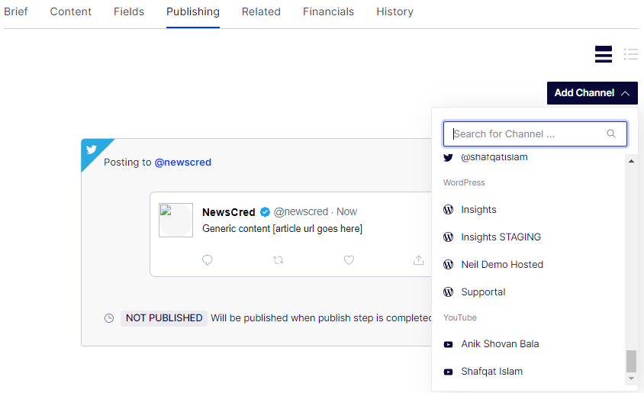Click the WordPress icon beside Insights STAGING
Screen dimensions: 644x393
tap(448, 237)
